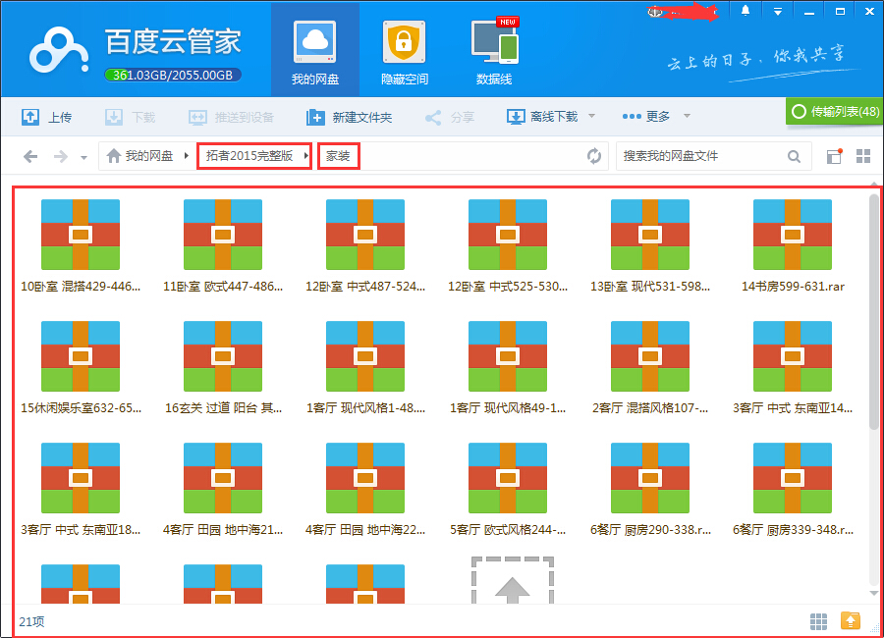
Task: Click the 21项 item count
Action: click(x=31, y=621)
